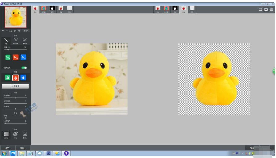Click the 复位 reset button

(23, 148)
